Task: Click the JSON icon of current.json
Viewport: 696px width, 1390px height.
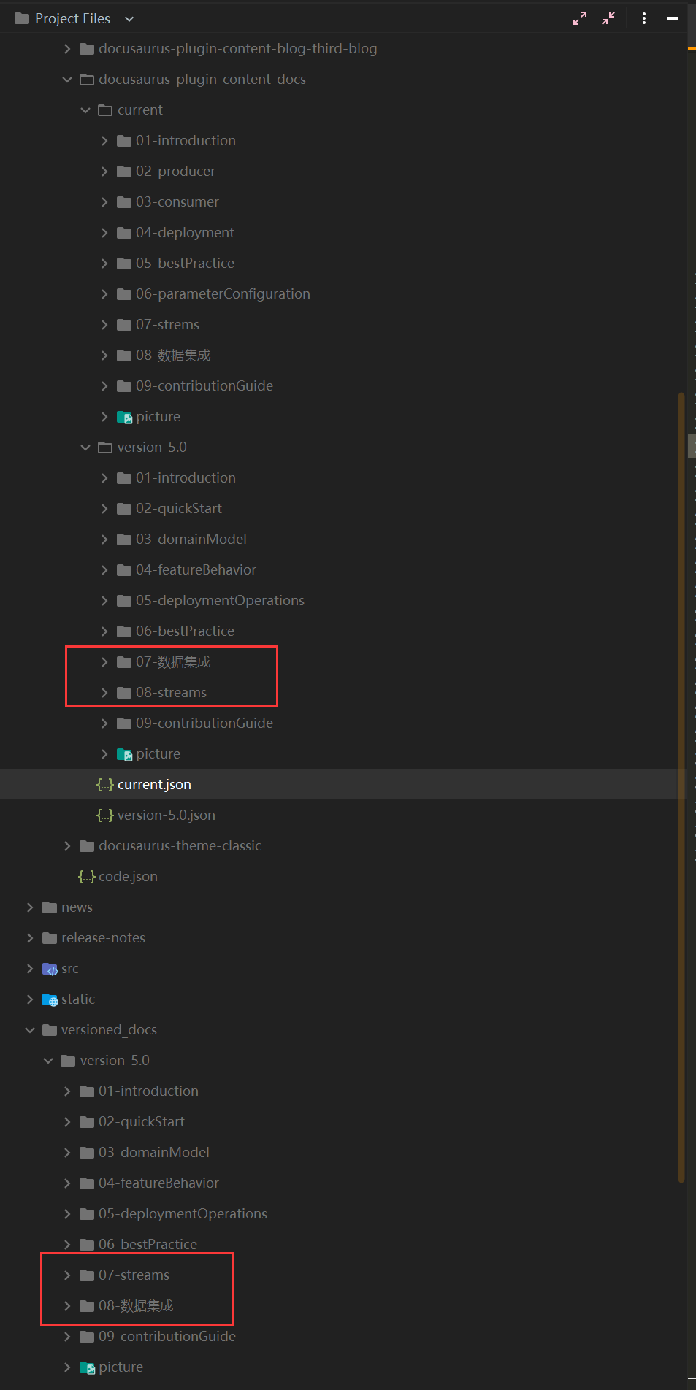Action: [105, 785]
